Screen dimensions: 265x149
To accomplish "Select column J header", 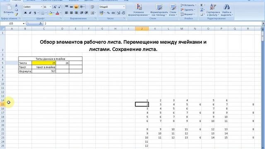I will (x=142, y=29).
